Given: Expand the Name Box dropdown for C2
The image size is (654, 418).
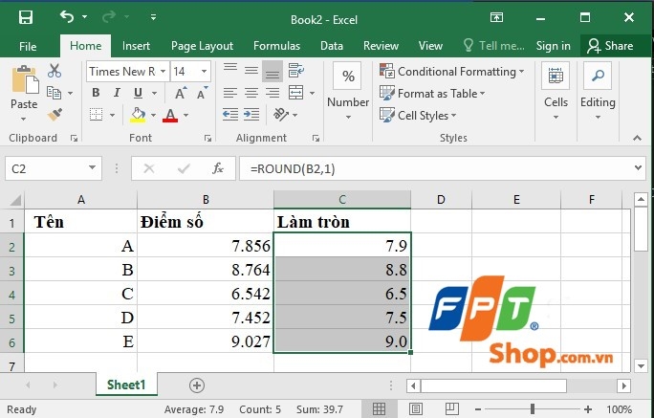Looking at the screenshot, I should click(x=92, y=168).
